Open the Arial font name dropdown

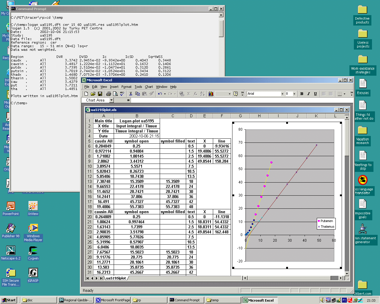point(282,94)
